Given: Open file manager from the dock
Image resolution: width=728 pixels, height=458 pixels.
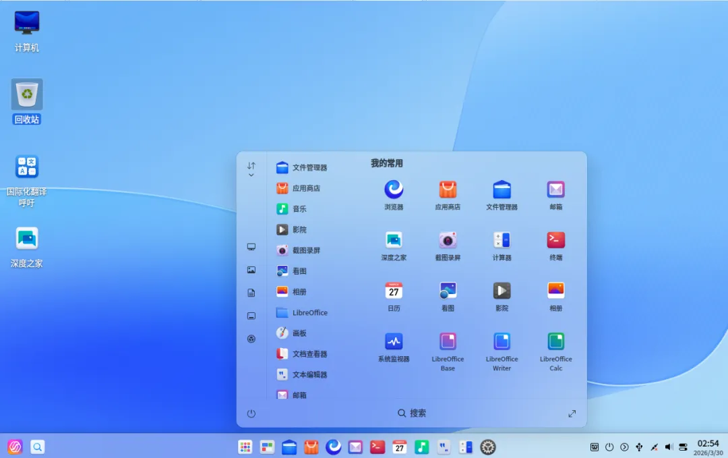Looking at the screenshot, I should click(289, 447).
